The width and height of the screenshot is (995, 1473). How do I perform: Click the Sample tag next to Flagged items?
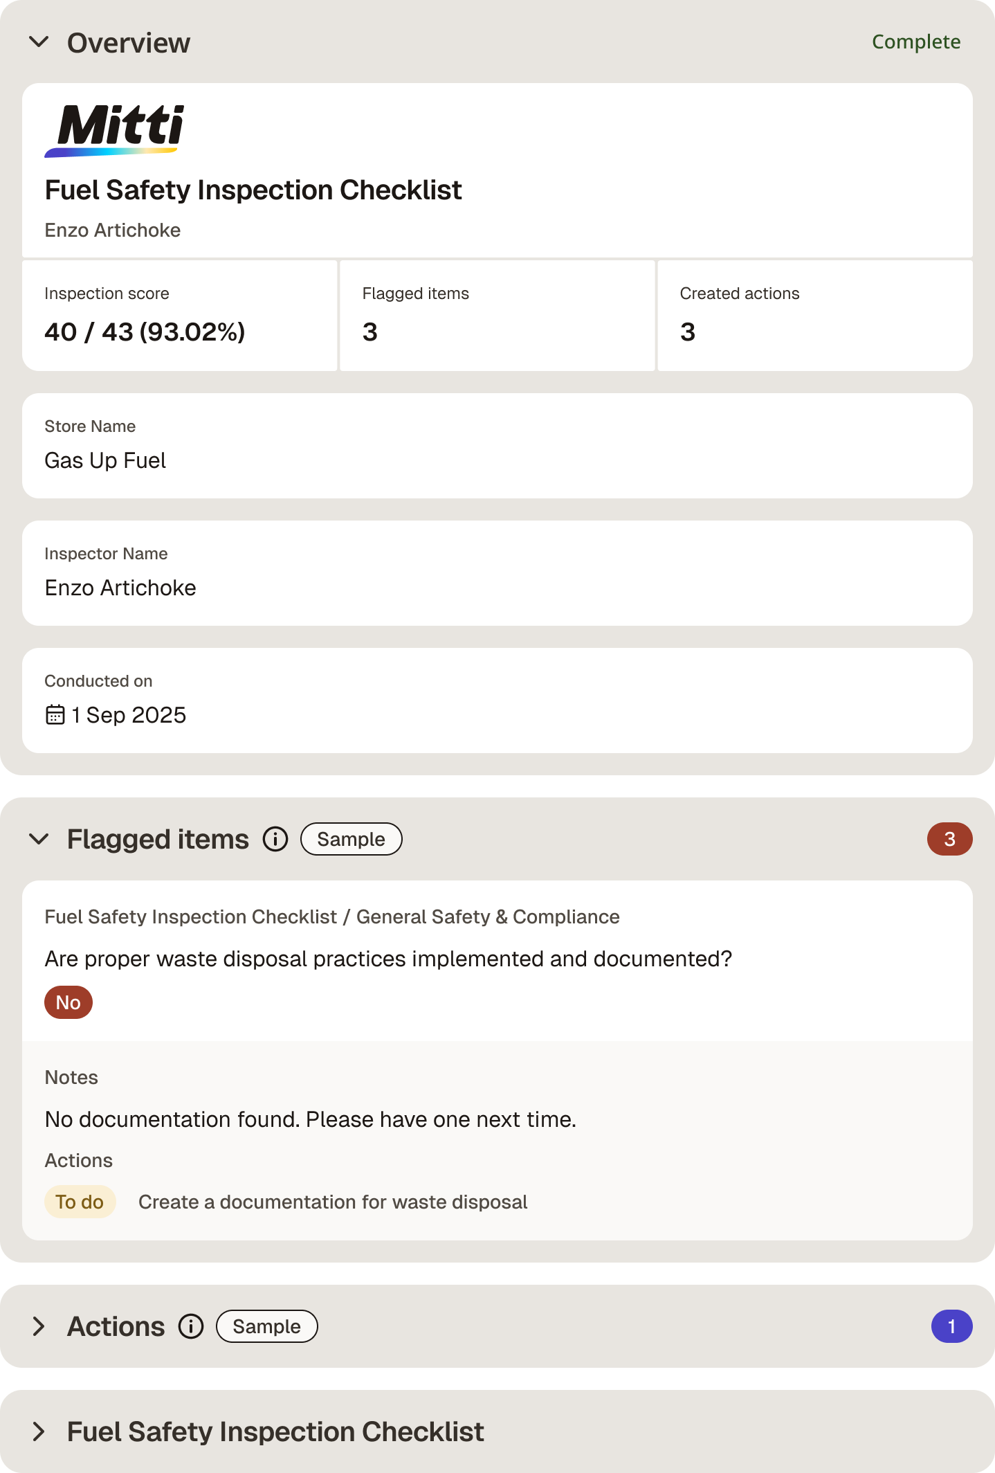point(351,839)
